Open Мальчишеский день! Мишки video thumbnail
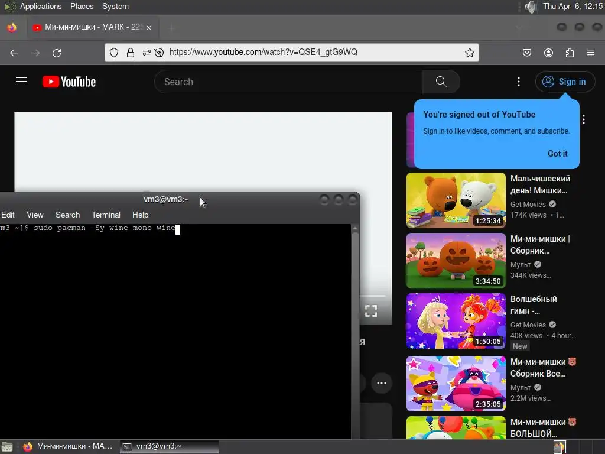Screen dimensions: 605x454 click(x=456, y=200)
